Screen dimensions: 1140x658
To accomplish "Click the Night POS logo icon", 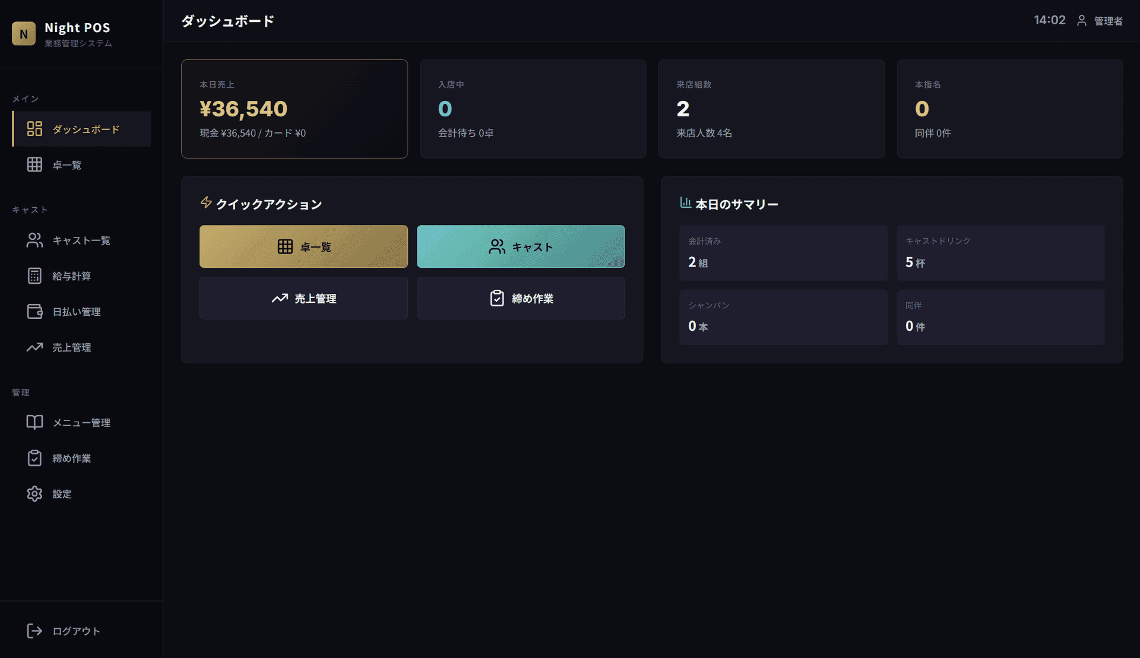I will [x=24, y=34].
